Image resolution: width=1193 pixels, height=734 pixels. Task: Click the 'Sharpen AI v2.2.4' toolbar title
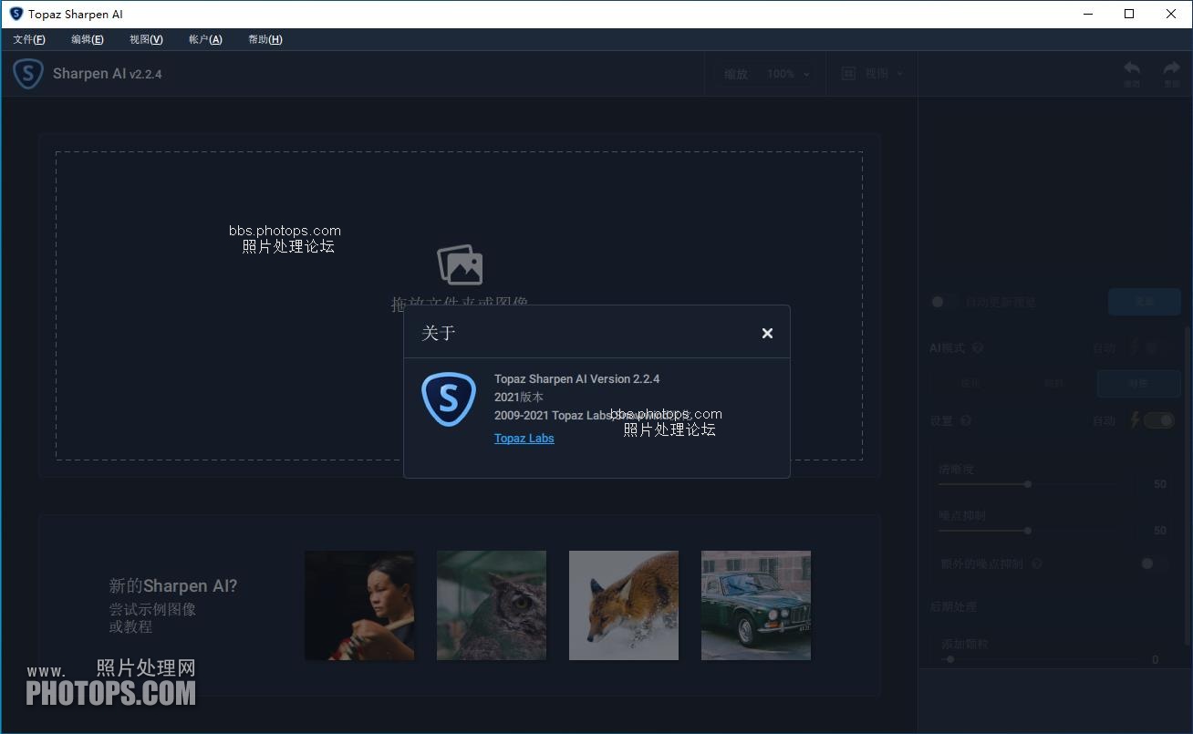[108, 74]
